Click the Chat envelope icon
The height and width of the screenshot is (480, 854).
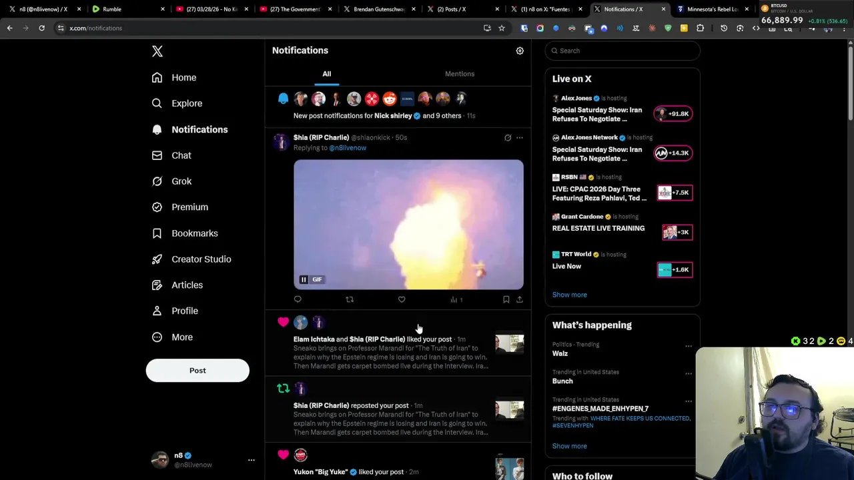pyautogui.click(x=157, y=155)
